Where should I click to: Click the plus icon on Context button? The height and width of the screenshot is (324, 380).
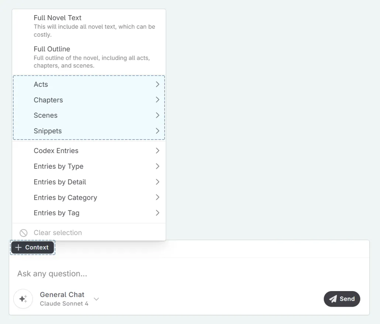point(18,248)
